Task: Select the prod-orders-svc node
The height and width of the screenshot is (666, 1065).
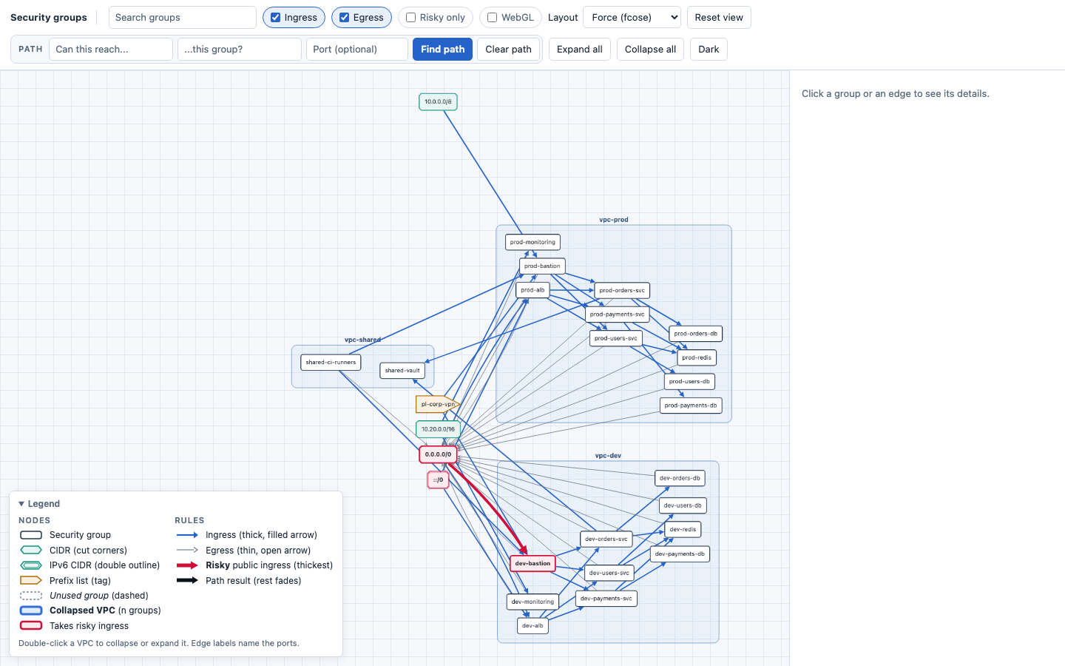Action: tap(622, 290)
